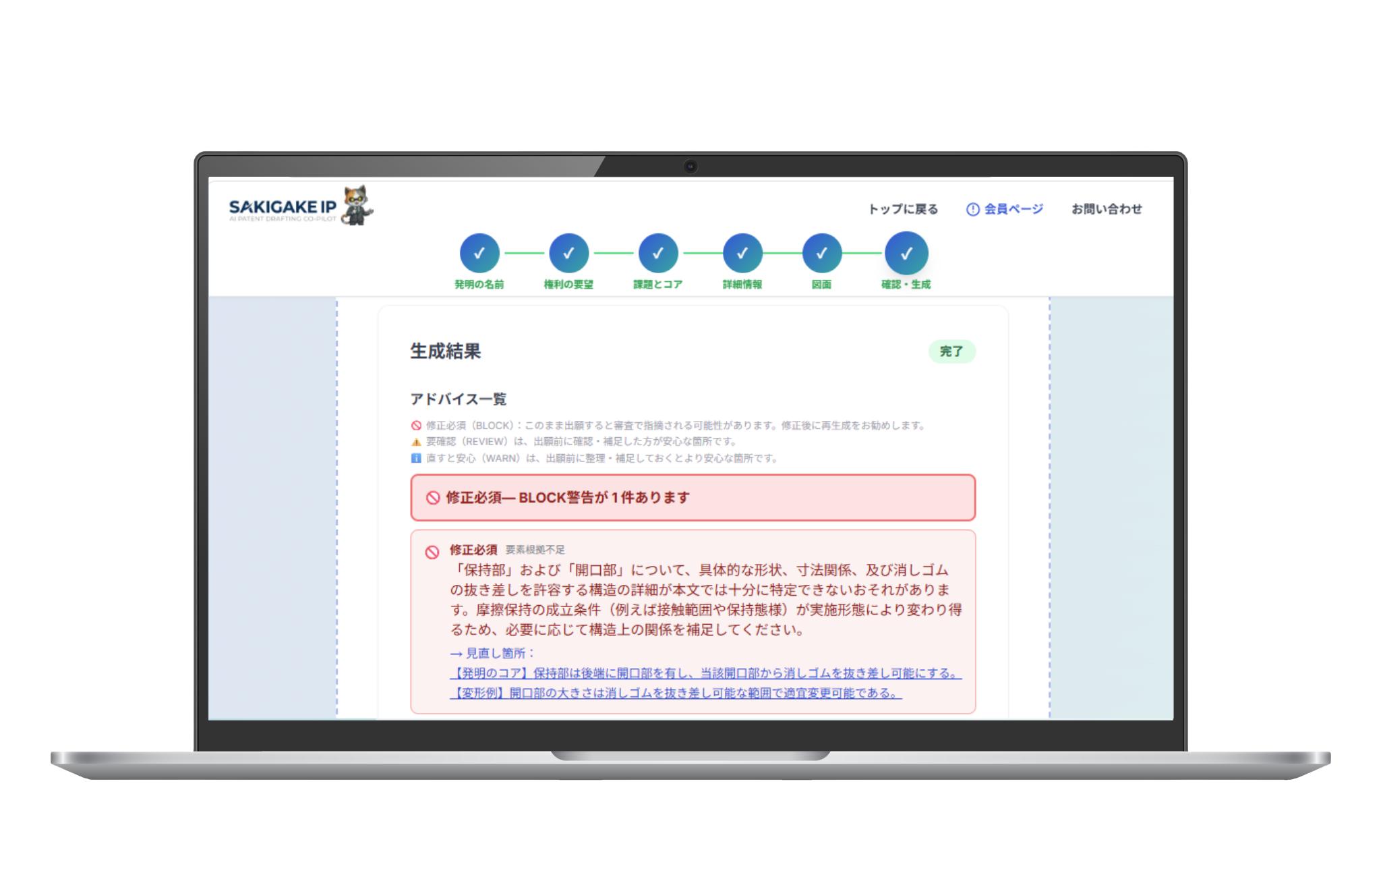Click the prohibition icon in BLOCK banner

pyautogui.click(x=433, y=498)
